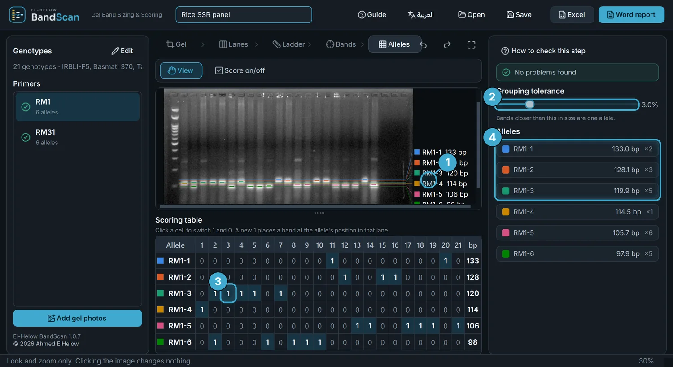
Task: Select the RM1-5 105.7 bp allele row
Action: pyautogui.click(x=577, y=233)
